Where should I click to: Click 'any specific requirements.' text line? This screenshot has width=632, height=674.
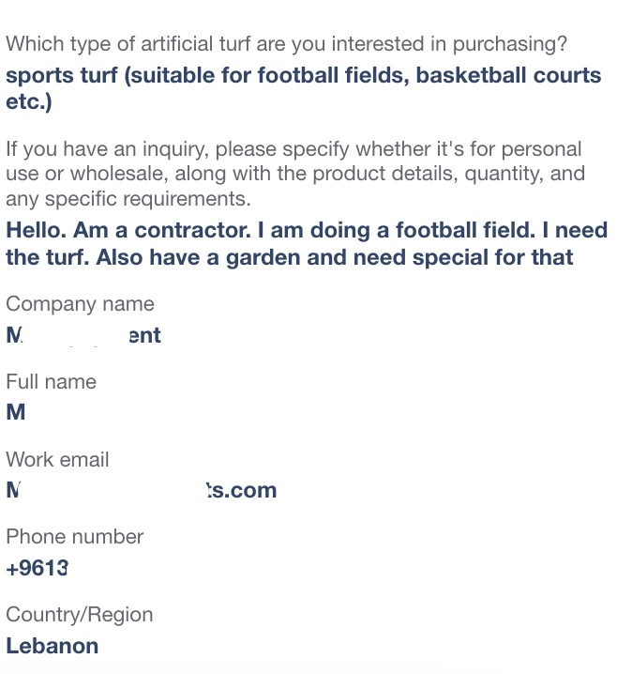(x=128, y=199)
